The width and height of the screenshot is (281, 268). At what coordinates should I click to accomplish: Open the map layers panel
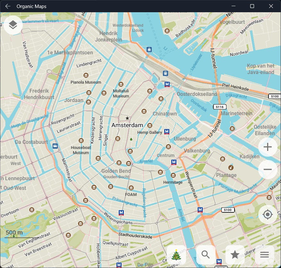(13, 25)
